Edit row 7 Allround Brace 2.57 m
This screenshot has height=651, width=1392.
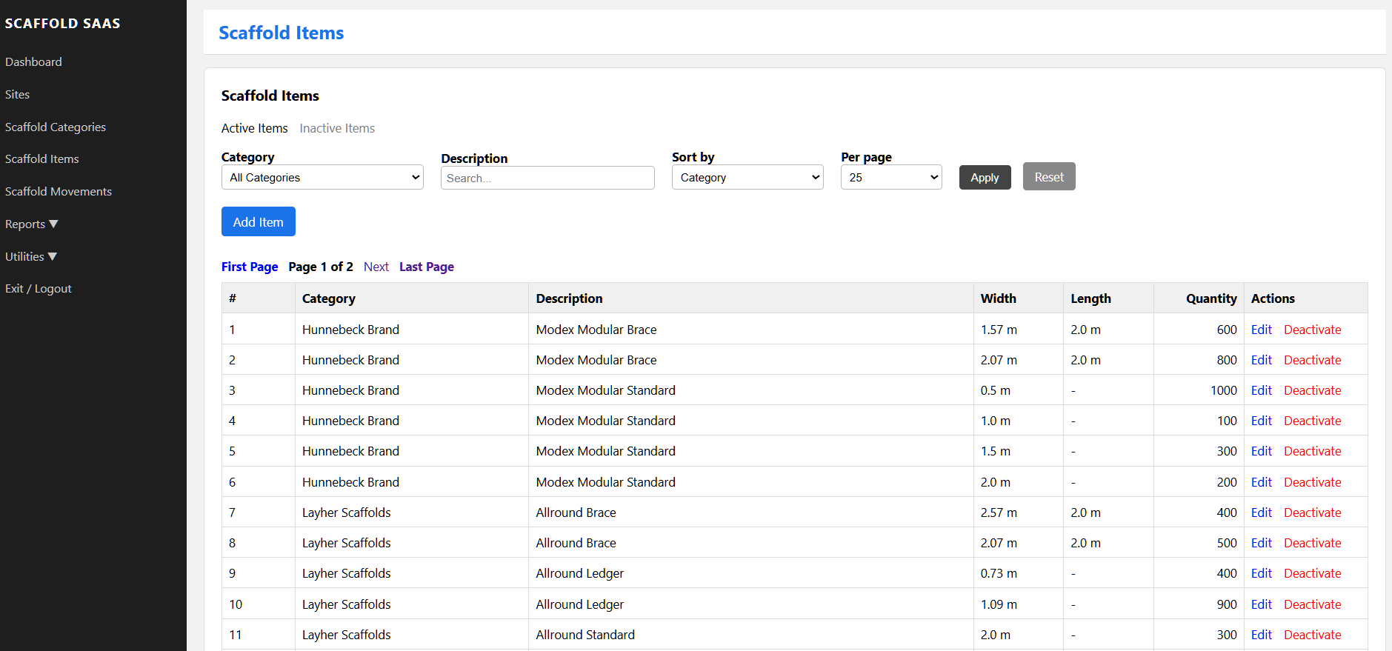[1261, 513]
